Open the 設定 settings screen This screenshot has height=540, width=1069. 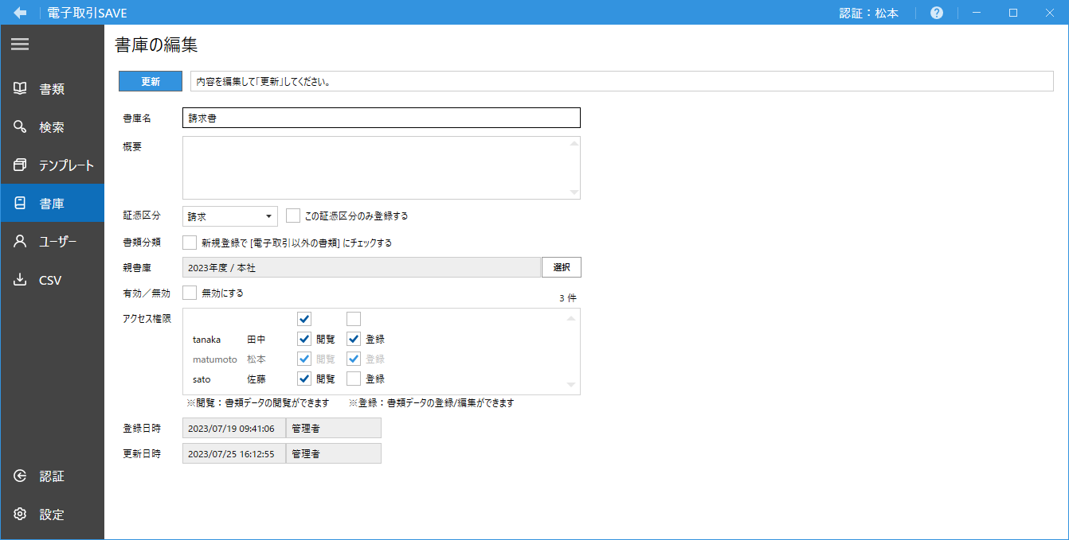click(x=52, y=514)
